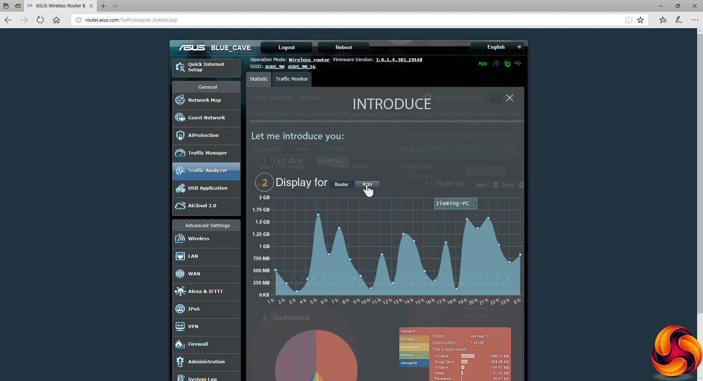Viewport: 703px width, 381px height.
Task: Switch to the Statistic tab
Action: (x=258, y=79)
